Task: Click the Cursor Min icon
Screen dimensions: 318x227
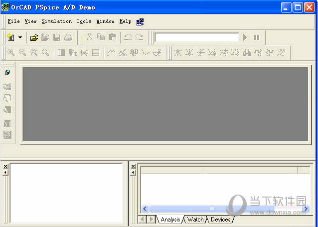Action: [212, 53]
